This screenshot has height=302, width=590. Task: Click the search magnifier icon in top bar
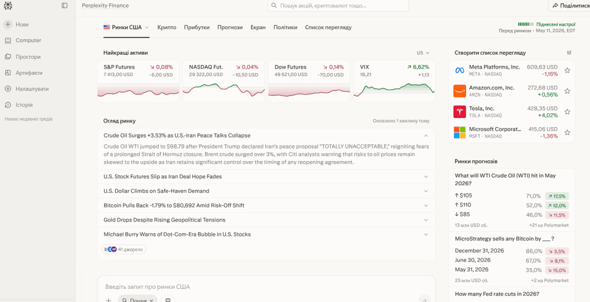pyautogui.click(x=274, y=6)
